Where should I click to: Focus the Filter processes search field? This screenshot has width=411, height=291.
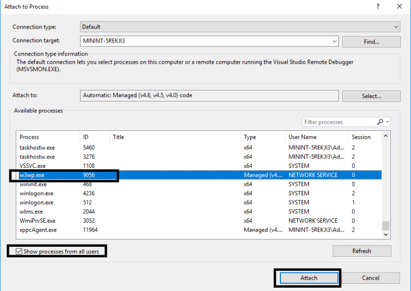[x=338, y=122]
